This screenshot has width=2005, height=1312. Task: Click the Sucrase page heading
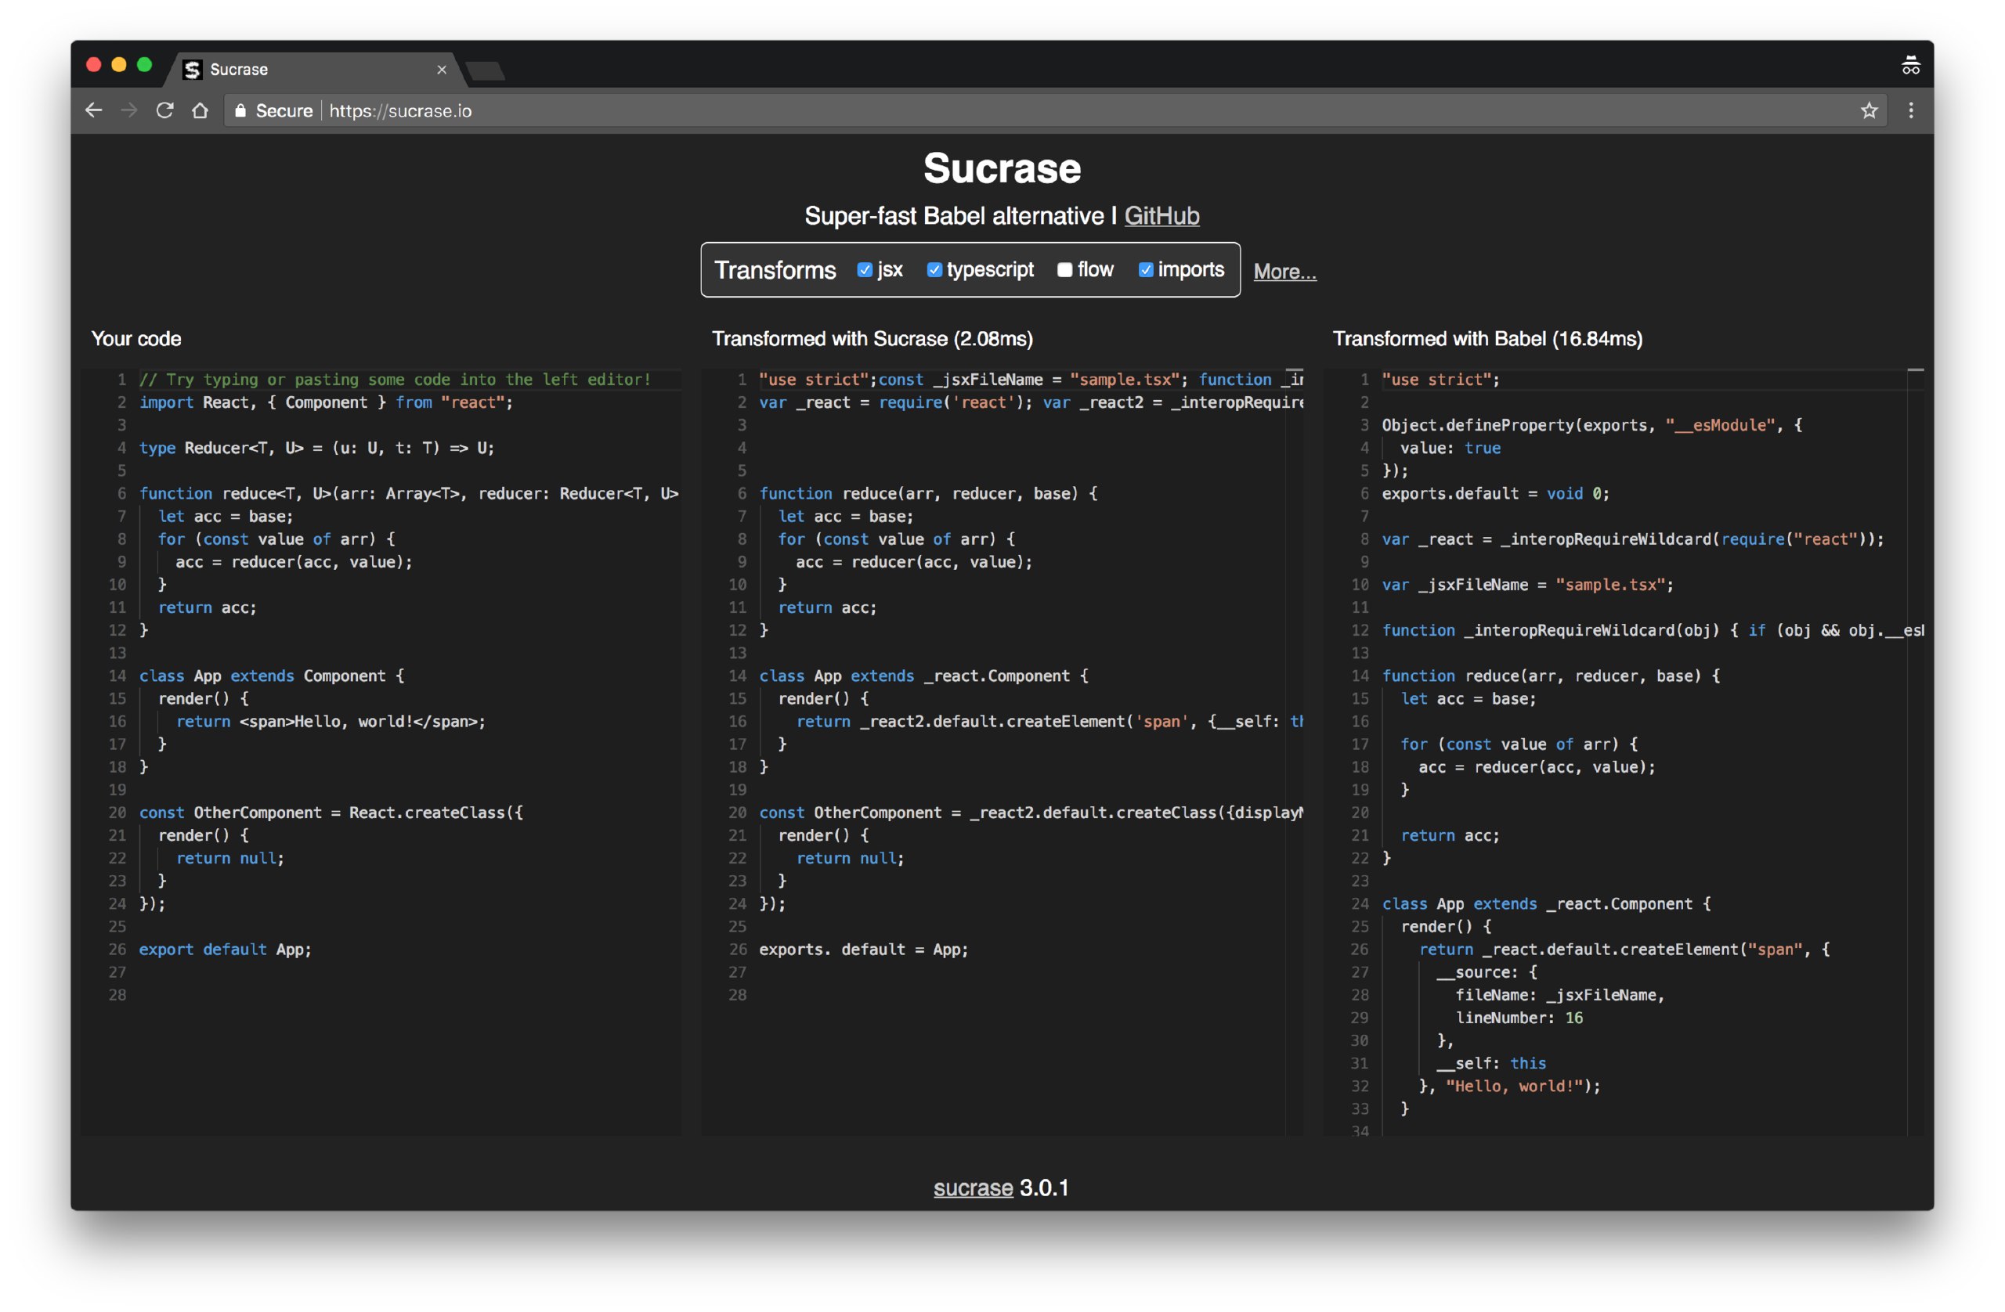tap(1002, 168)
